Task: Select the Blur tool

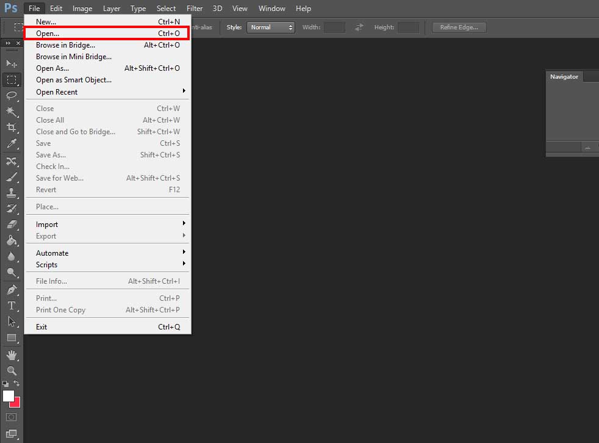Action: coord(12,256)
